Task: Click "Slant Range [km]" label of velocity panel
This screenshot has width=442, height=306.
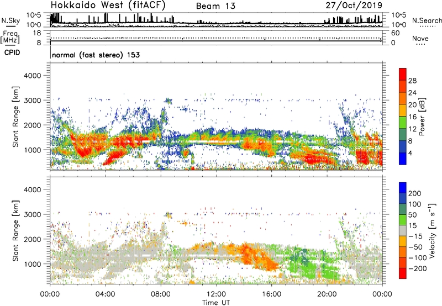Action: pyautogui.click(x=15, y=231)
